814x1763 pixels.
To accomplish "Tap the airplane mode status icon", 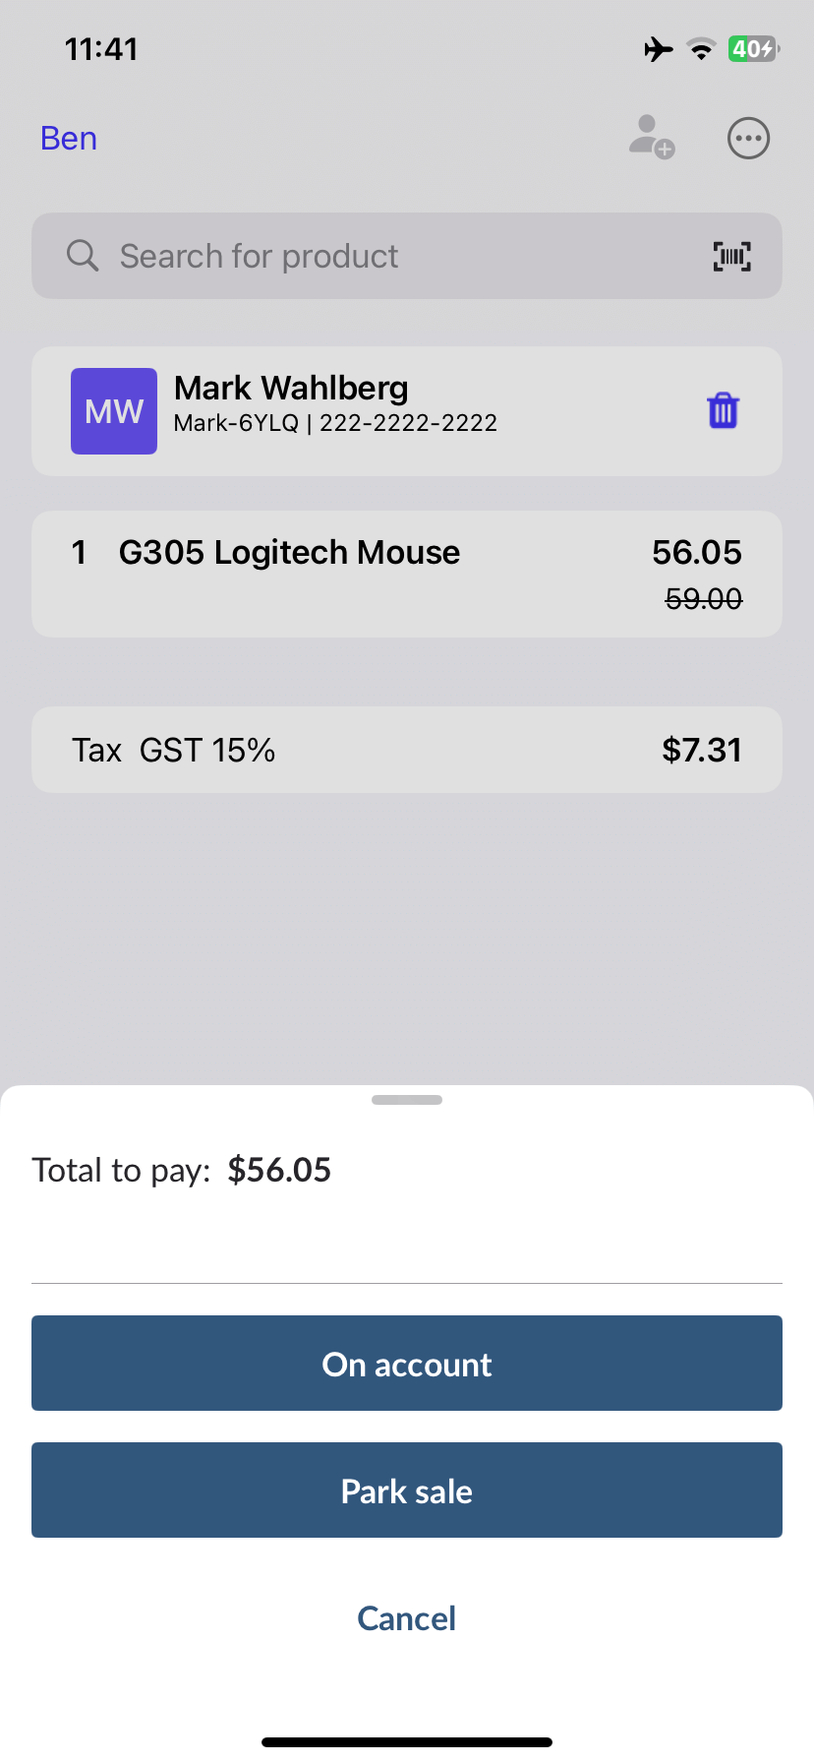I will click(658, 49).
